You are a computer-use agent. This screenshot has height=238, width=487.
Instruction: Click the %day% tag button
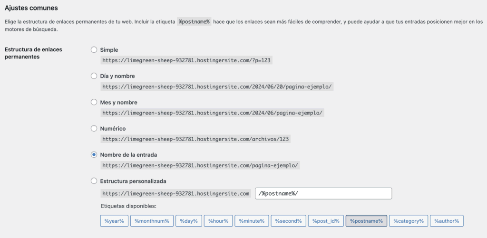click(x=189, y=221)
